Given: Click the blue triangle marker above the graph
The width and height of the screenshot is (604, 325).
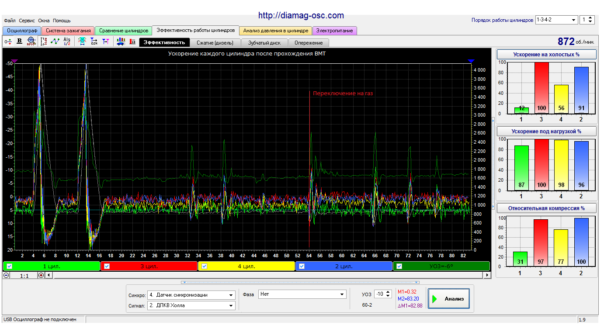Looking at the screenshot, I should pyautogui.click(x=471, y=61).
